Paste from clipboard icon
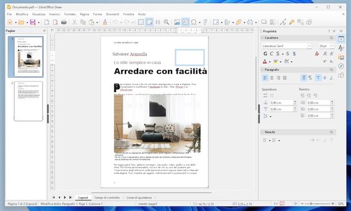This screenshot has height=211, width=351. (91, 22)
